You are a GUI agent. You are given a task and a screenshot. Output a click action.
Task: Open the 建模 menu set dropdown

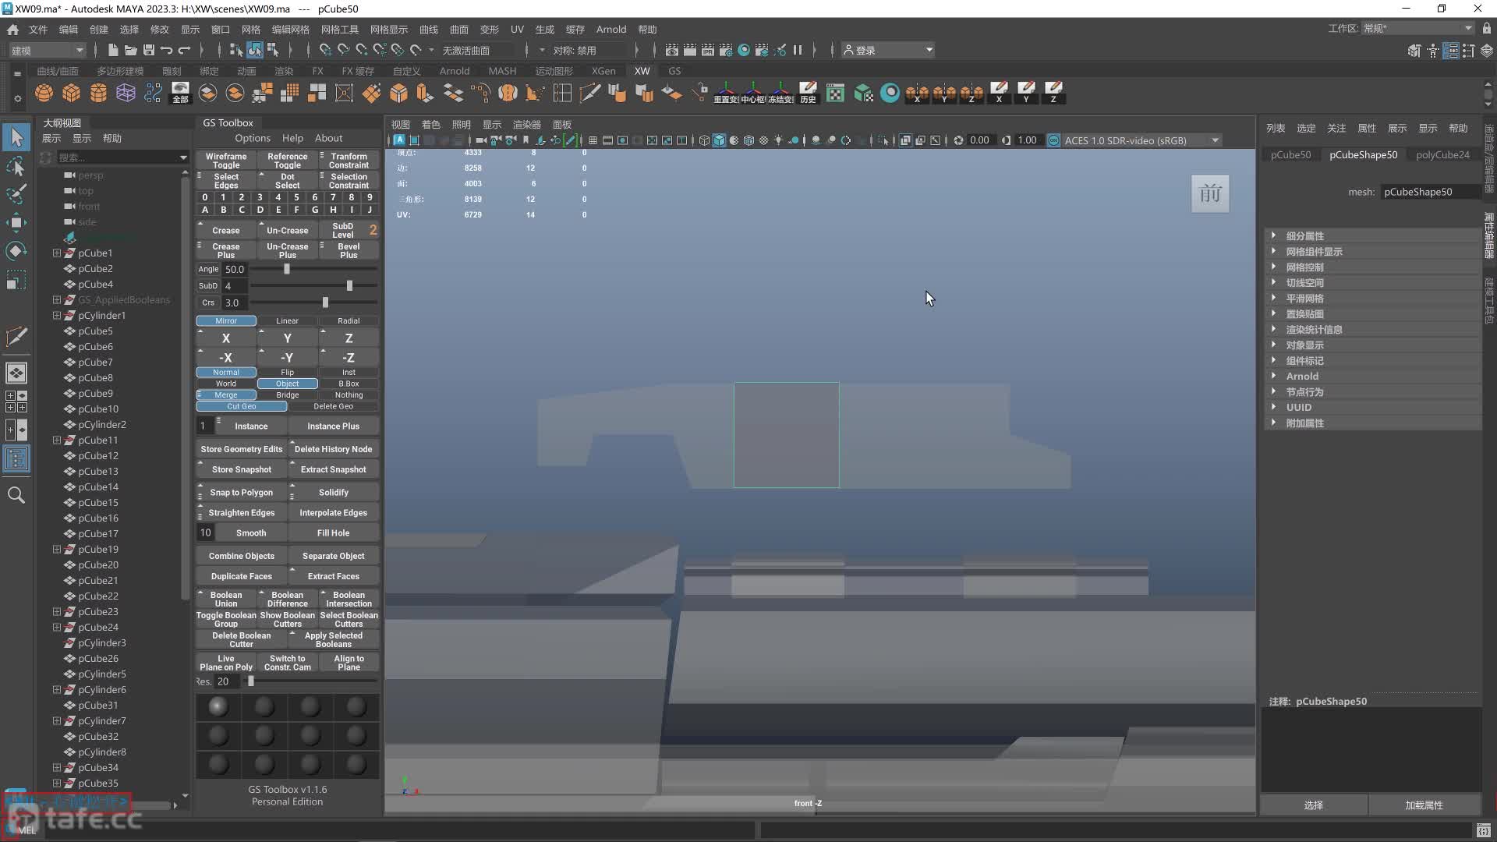(47, 50)
